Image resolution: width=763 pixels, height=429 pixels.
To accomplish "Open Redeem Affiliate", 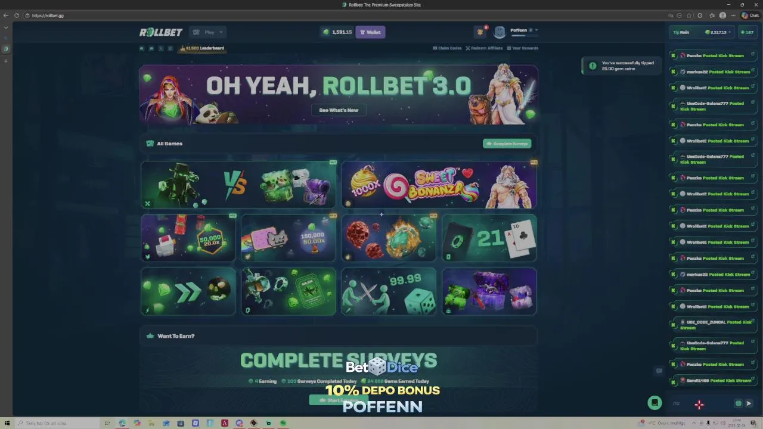I will click(484, 48).
